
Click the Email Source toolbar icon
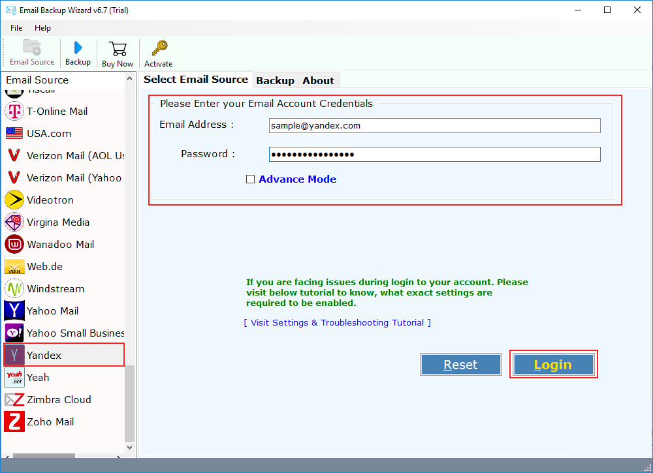[x=32, y=48]
